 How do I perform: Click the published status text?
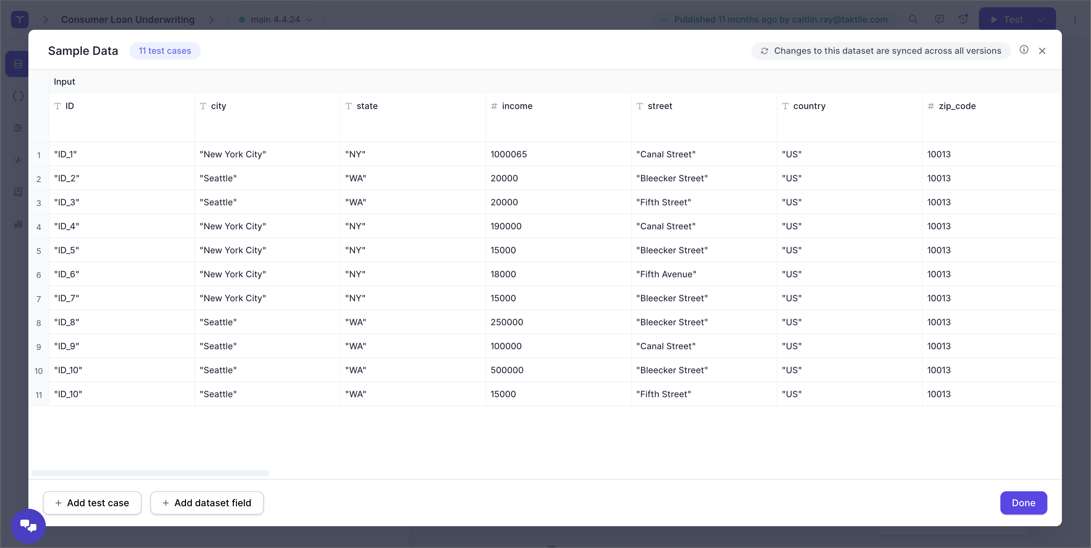(781, 20)
